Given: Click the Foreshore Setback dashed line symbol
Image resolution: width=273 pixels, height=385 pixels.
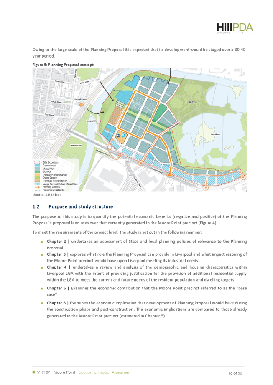Looking at the screenshot, I should click(37, 190).
